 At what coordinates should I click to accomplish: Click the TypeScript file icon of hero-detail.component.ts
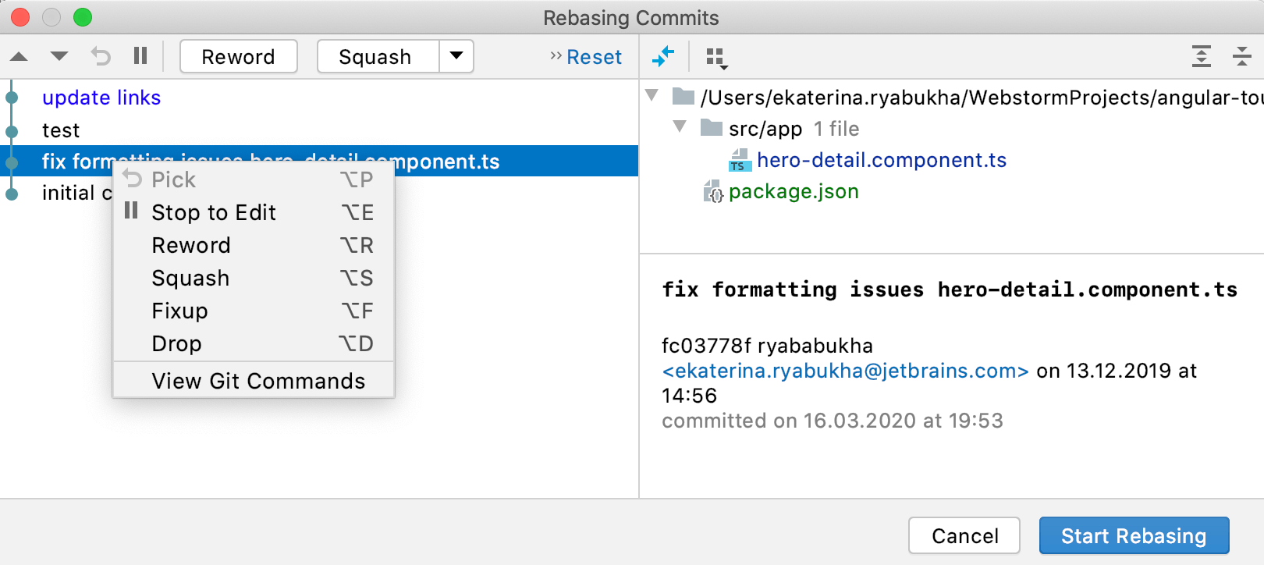[740, 160]
